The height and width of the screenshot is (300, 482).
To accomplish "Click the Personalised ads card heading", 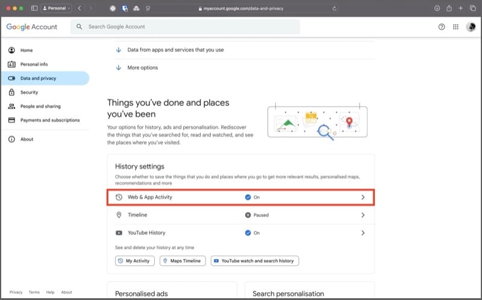I will 142,293.
